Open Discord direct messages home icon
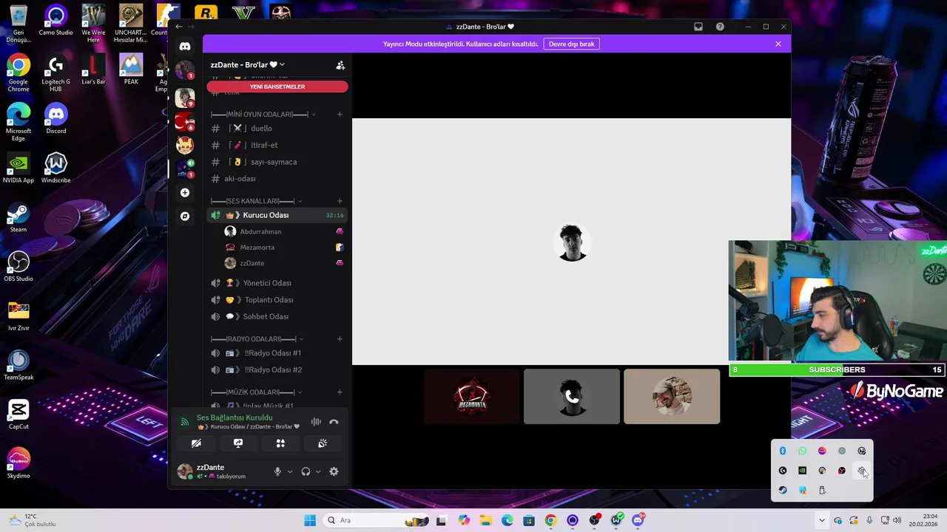Screen dimensions: 947x532 (x=185, y=46)
